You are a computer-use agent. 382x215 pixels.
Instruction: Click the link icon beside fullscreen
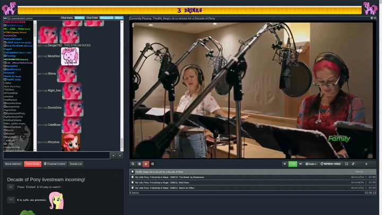click(x=353, y=164)
